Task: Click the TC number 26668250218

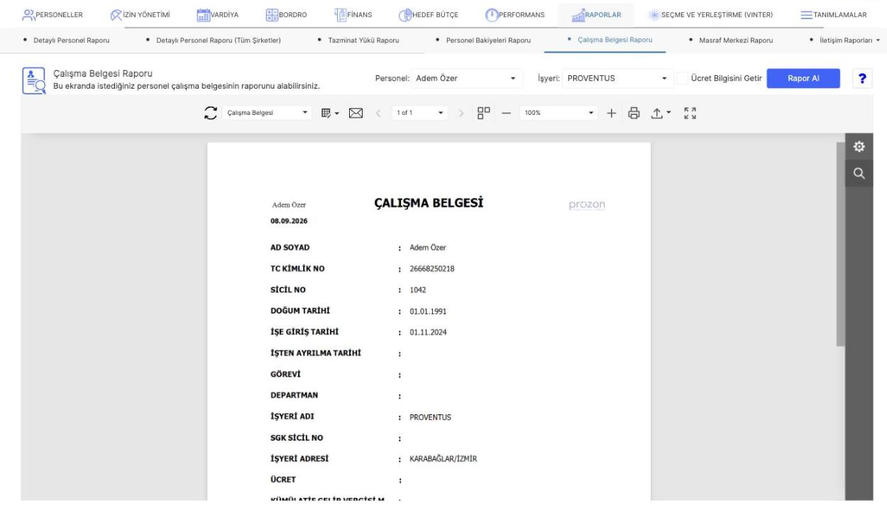Action: coord(434,268)
